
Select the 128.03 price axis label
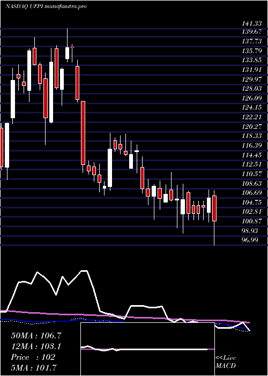click(x=252, y=89)
